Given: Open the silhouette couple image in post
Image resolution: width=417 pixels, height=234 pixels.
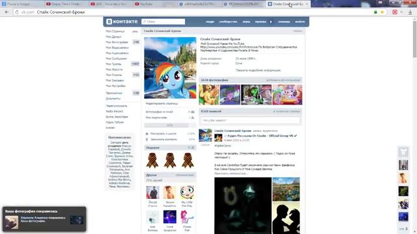Looking at the screenshot, I should click(286, 218).
